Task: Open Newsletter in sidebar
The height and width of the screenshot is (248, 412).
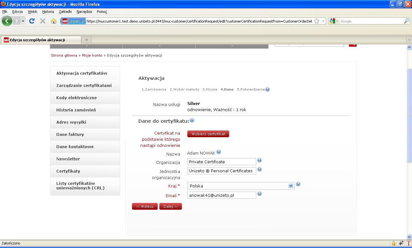Action: pyautogui.click(x=85, y=159)
